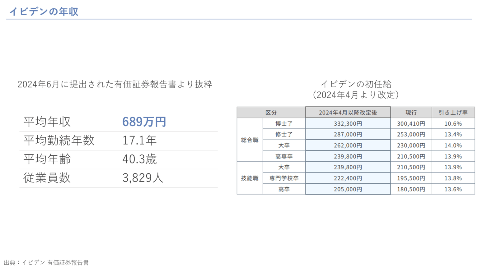Image resolution: width=478 pixels, height=268 pixels.
Task: Click the 平均年収 row label
Action: click(x=47, y=122)
